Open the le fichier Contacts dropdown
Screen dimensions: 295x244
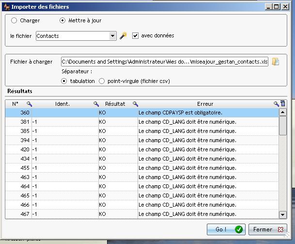(112, 36)
